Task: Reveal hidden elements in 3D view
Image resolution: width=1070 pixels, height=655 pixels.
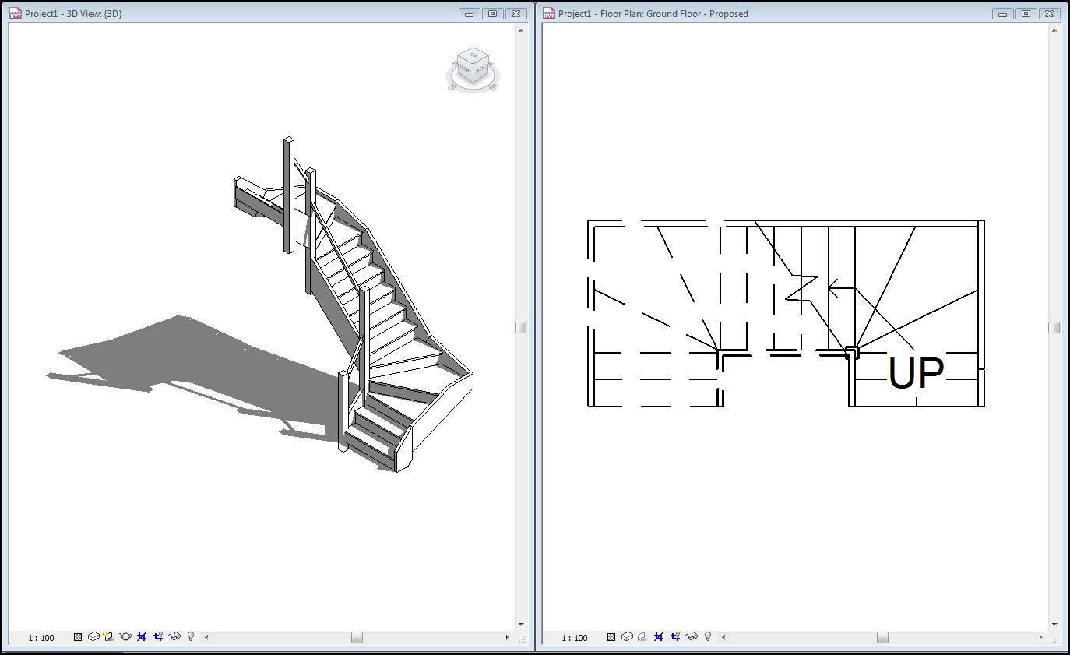Action: click(191, 636)
